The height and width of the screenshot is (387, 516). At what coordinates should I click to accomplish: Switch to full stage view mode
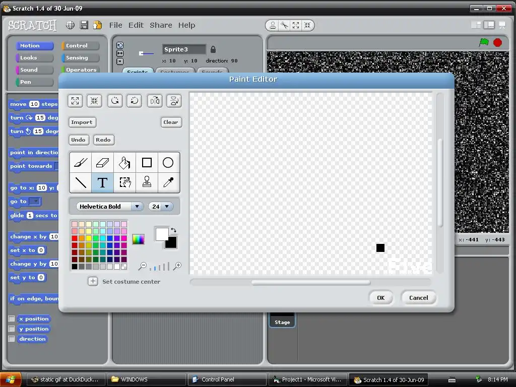(489, 25)
